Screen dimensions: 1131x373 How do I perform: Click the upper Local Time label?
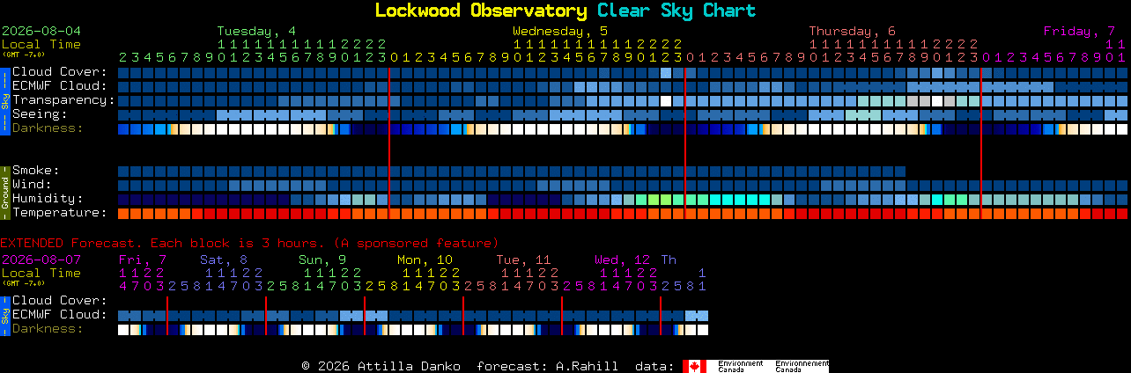pos(41,44)
